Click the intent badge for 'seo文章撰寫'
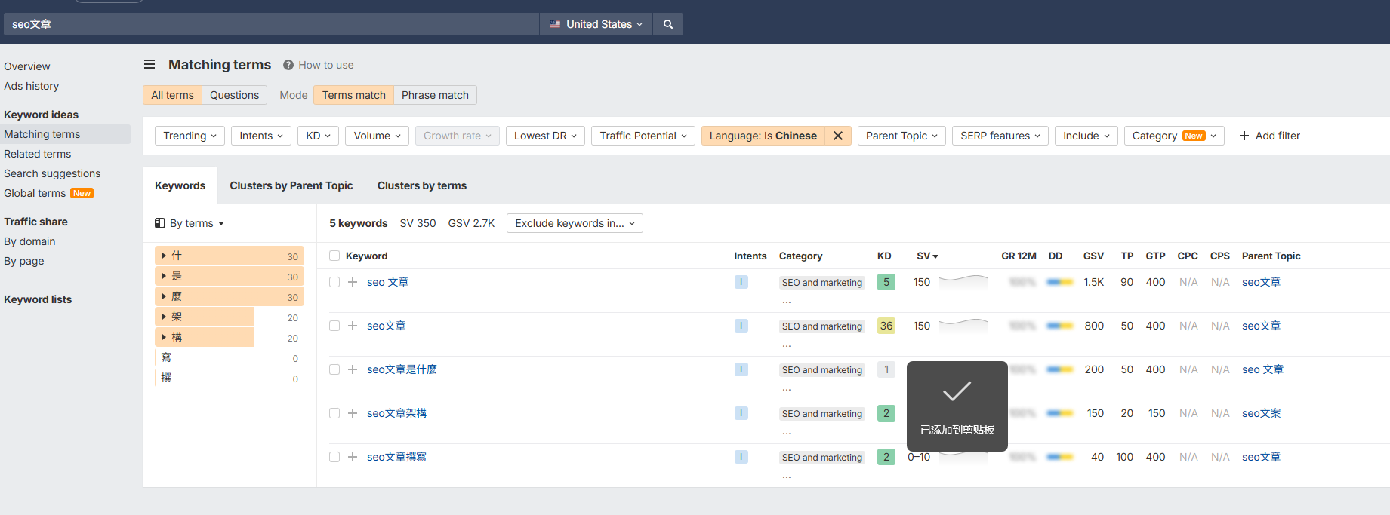The image size is (1390, 515). coord(741,457)
